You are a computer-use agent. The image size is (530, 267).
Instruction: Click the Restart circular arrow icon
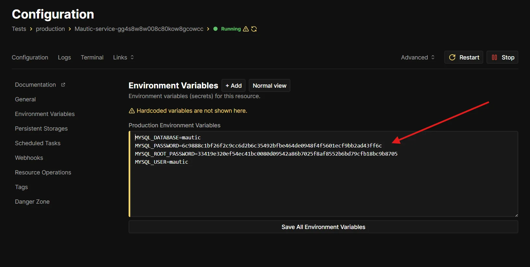452,57
